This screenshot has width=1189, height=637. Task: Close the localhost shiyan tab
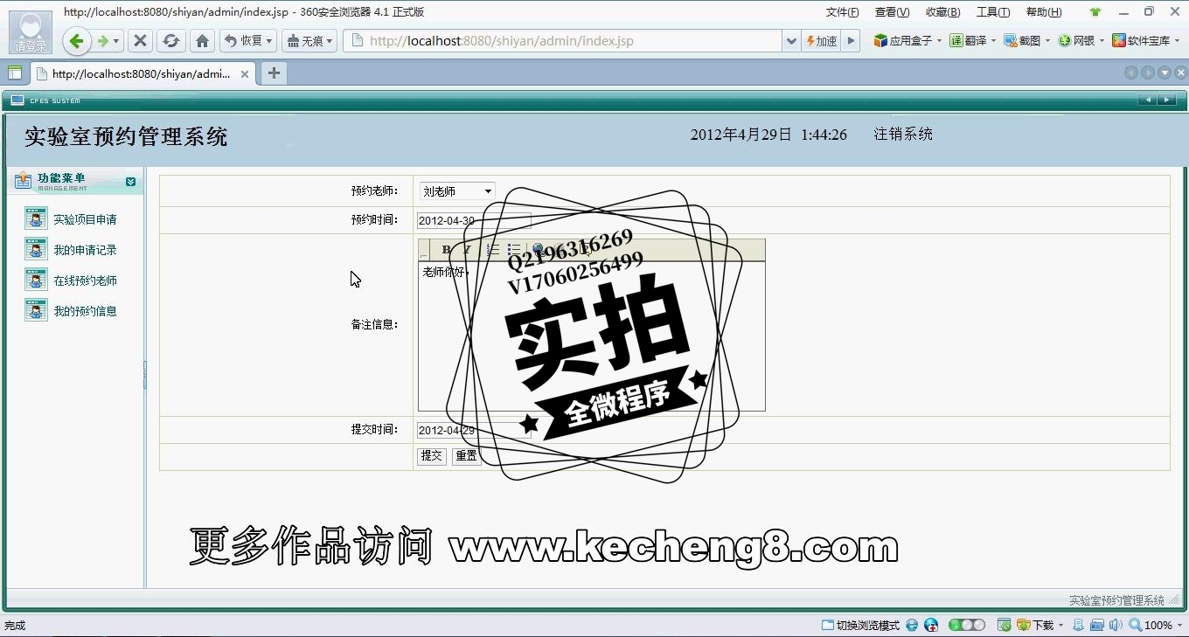tap(245, 74)
